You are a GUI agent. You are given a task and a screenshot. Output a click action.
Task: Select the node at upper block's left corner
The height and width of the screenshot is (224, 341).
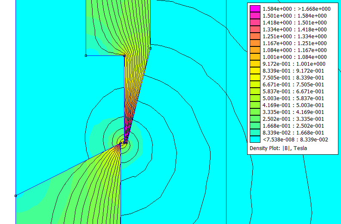86,55
